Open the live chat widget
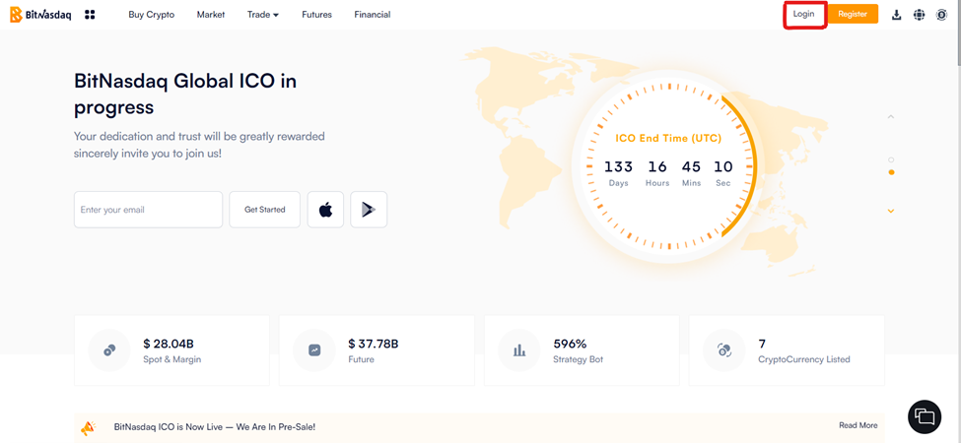Image resolution: width=961 pixels, height=443 pixels. (x=924, y=416)
